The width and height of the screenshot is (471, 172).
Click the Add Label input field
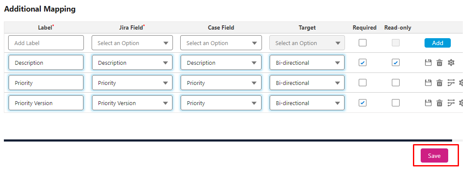46,43
